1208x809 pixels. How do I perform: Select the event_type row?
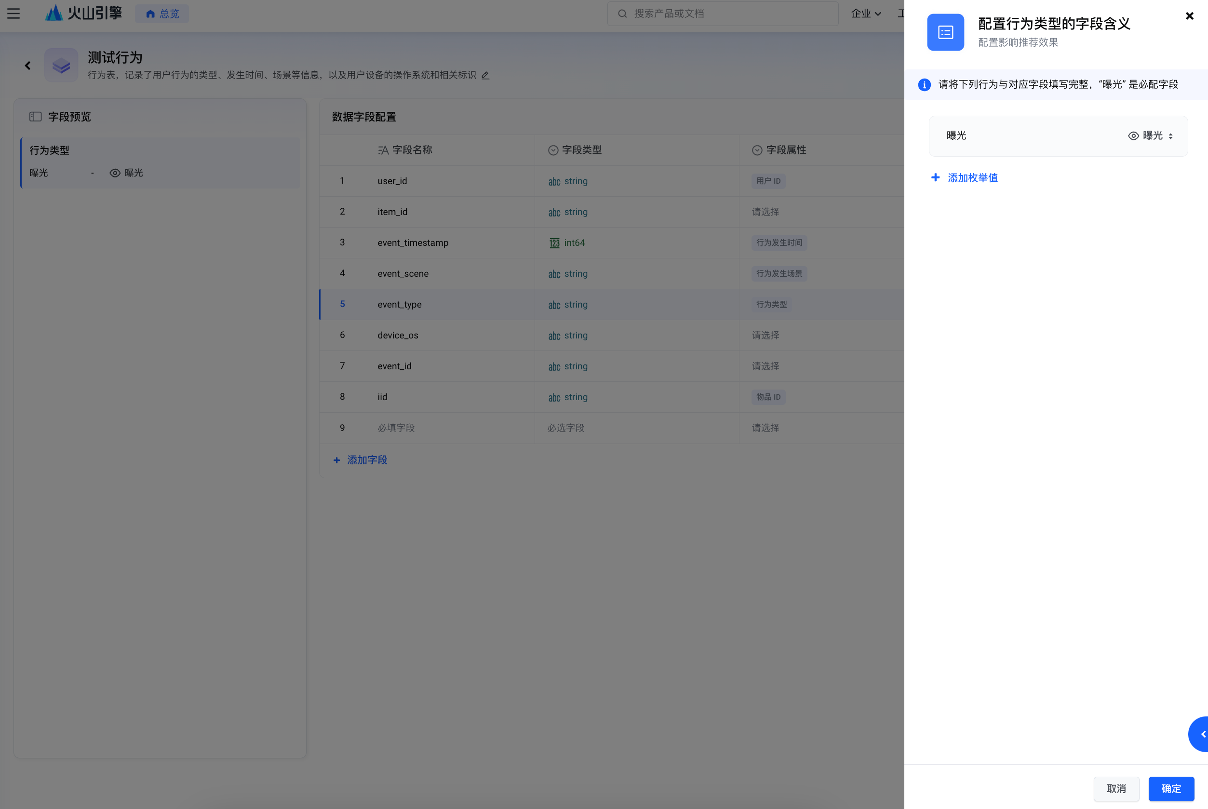click(399, 304)
